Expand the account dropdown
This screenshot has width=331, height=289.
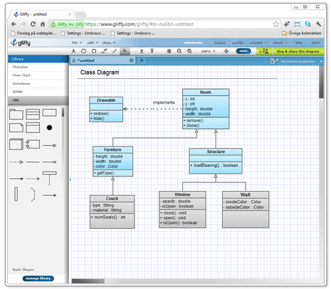(258, 43)
